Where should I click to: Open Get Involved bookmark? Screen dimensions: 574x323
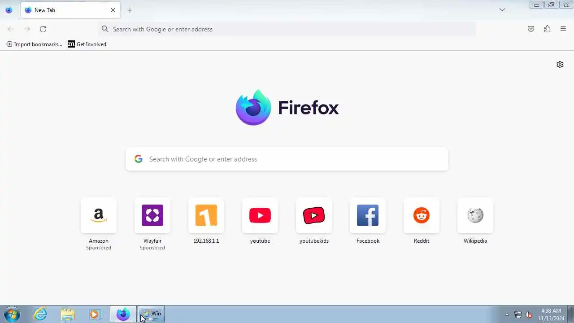[87, 44]
